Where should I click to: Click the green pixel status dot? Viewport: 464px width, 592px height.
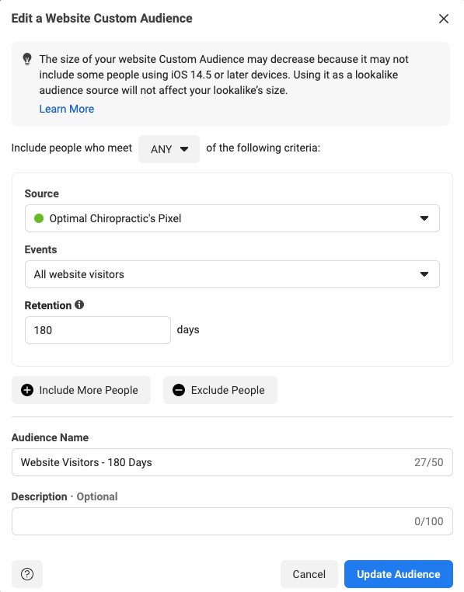(39, 218)
